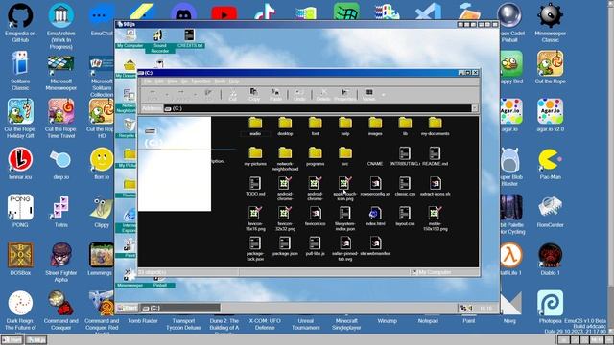The image size is (614, 345).
Task: Open the help folder
Action: (345, 126)
